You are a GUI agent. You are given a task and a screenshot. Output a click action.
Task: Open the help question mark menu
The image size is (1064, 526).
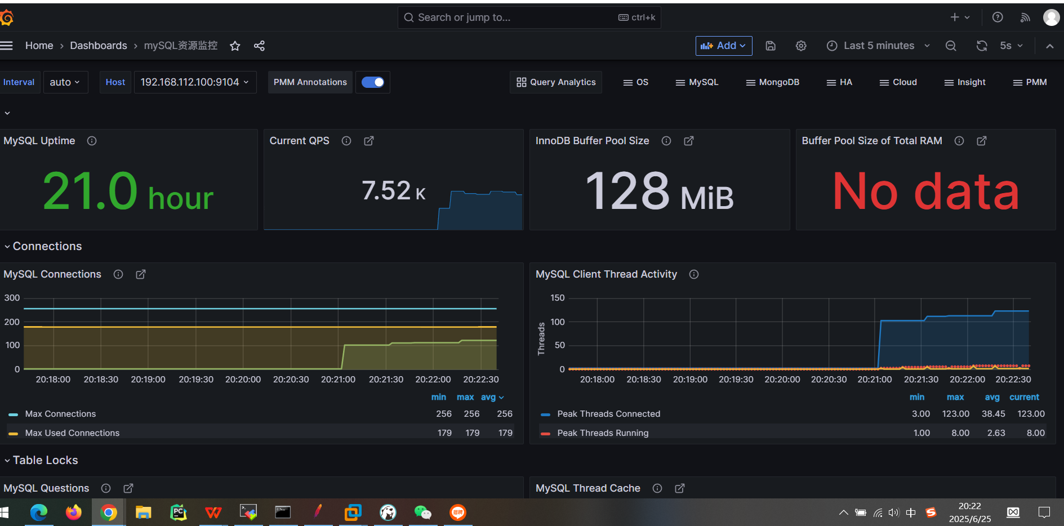point(998,17)
